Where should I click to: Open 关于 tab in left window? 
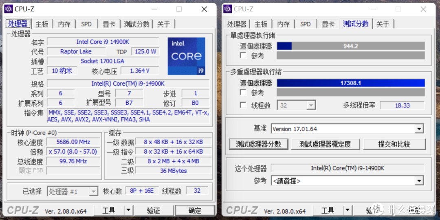[164, 24]
